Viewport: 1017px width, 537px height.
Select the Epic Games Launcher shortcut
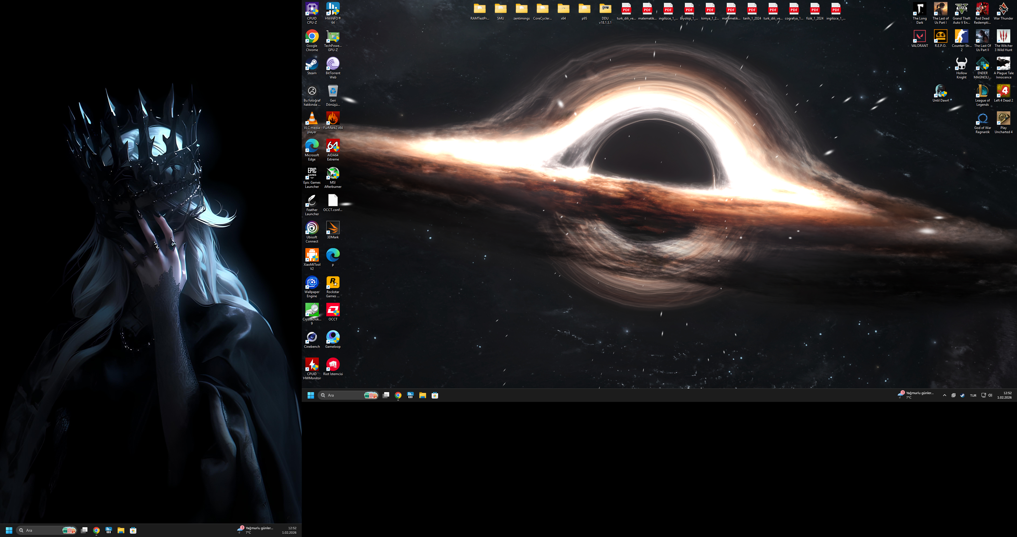[x=312, y=178]
